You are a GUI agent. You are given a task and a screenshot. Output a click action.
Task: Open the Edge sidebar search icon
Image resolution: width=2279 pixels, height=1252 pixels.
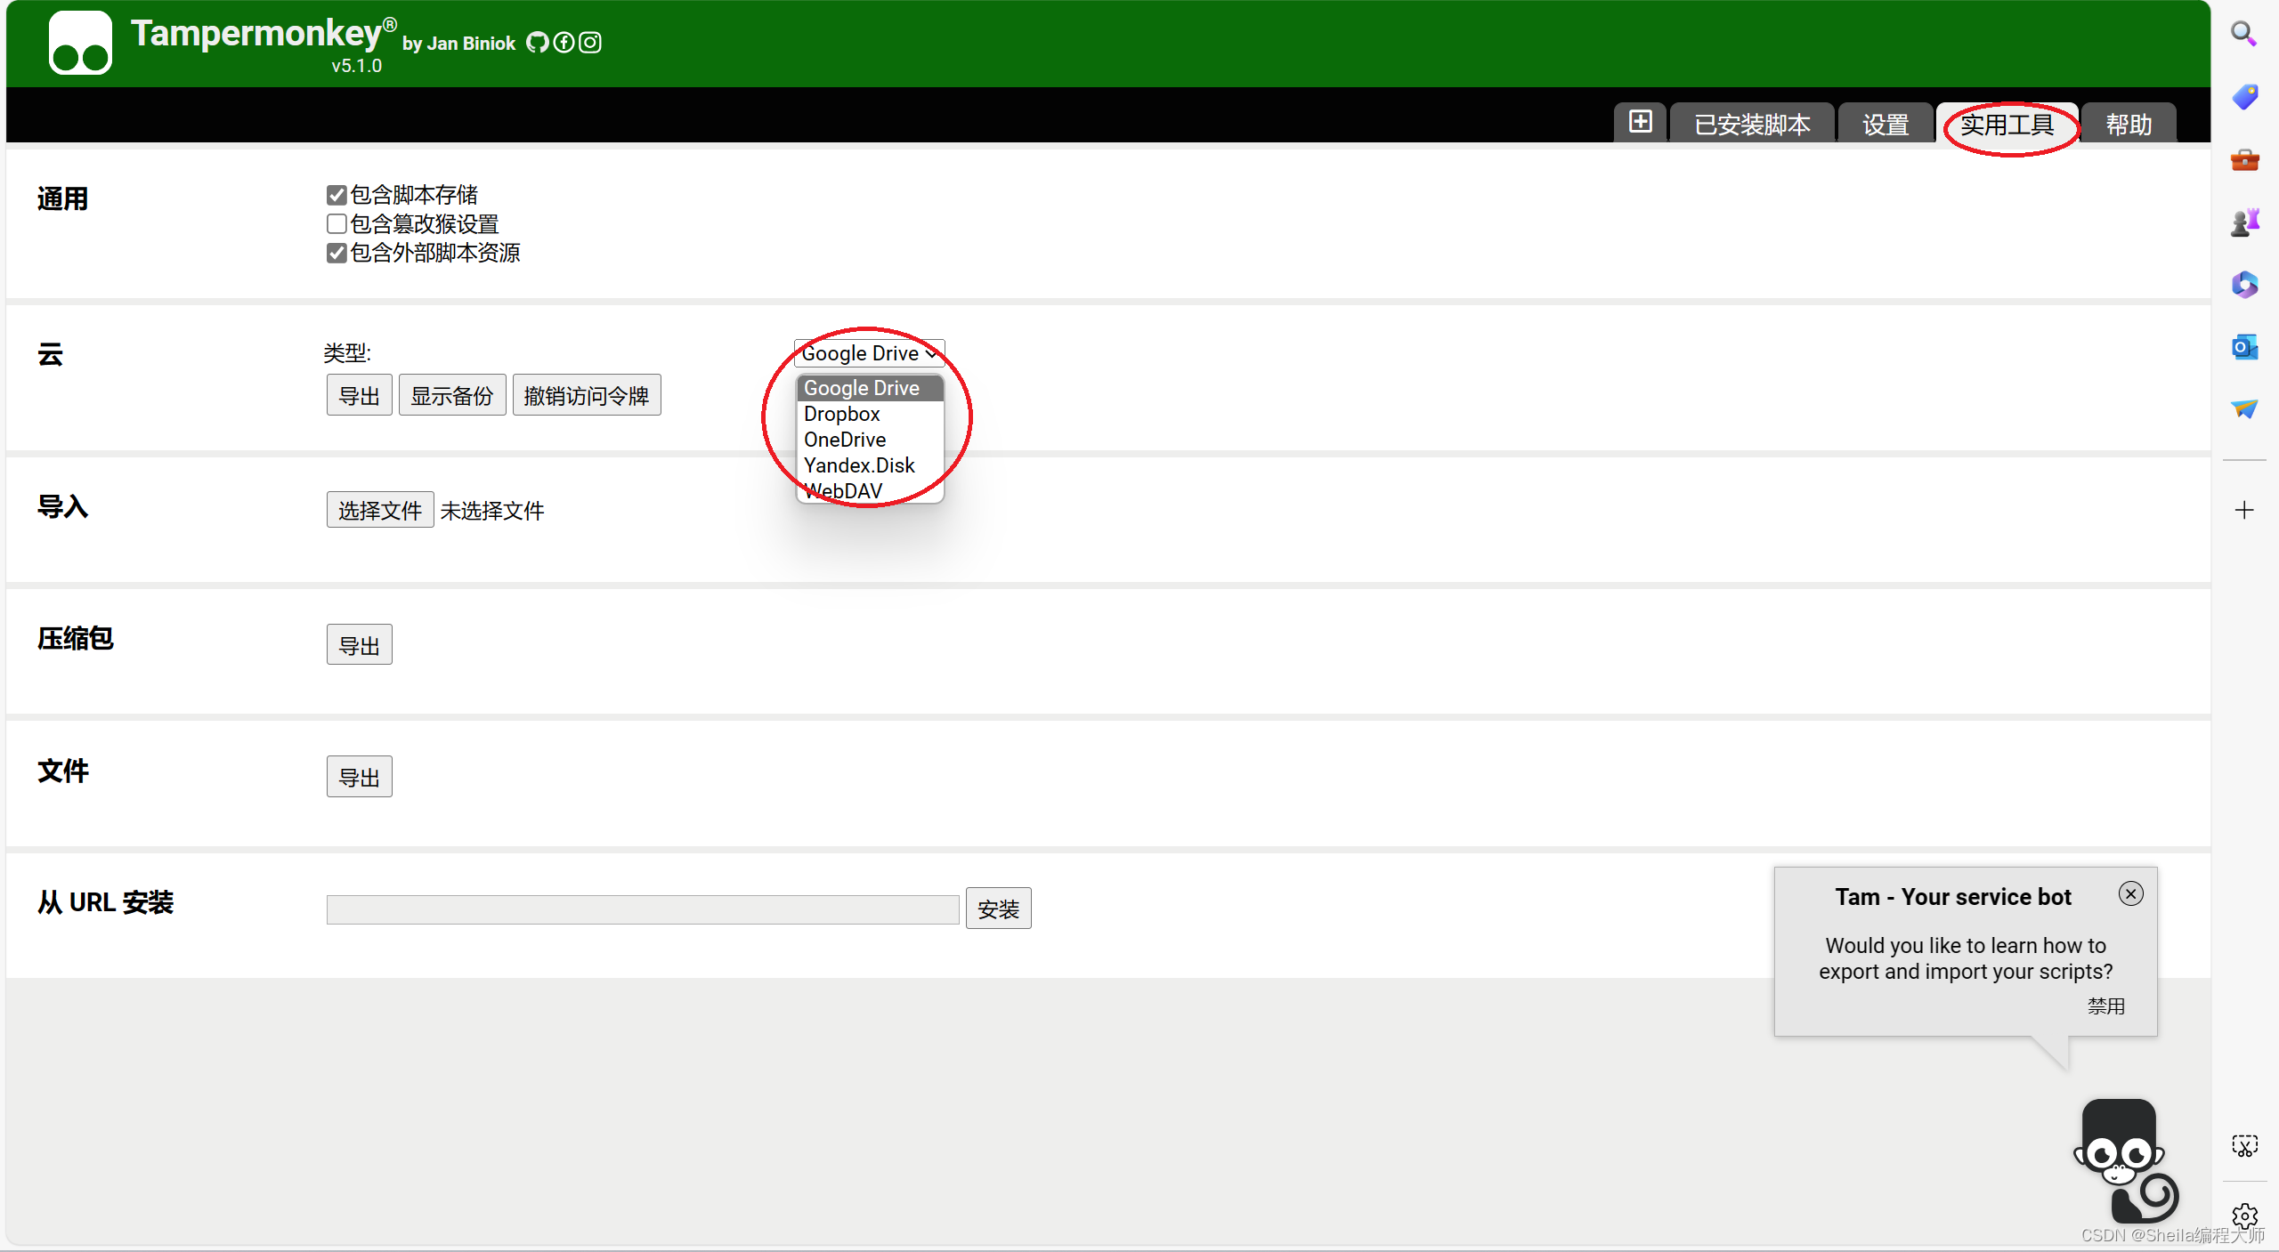click(2243, 34)
